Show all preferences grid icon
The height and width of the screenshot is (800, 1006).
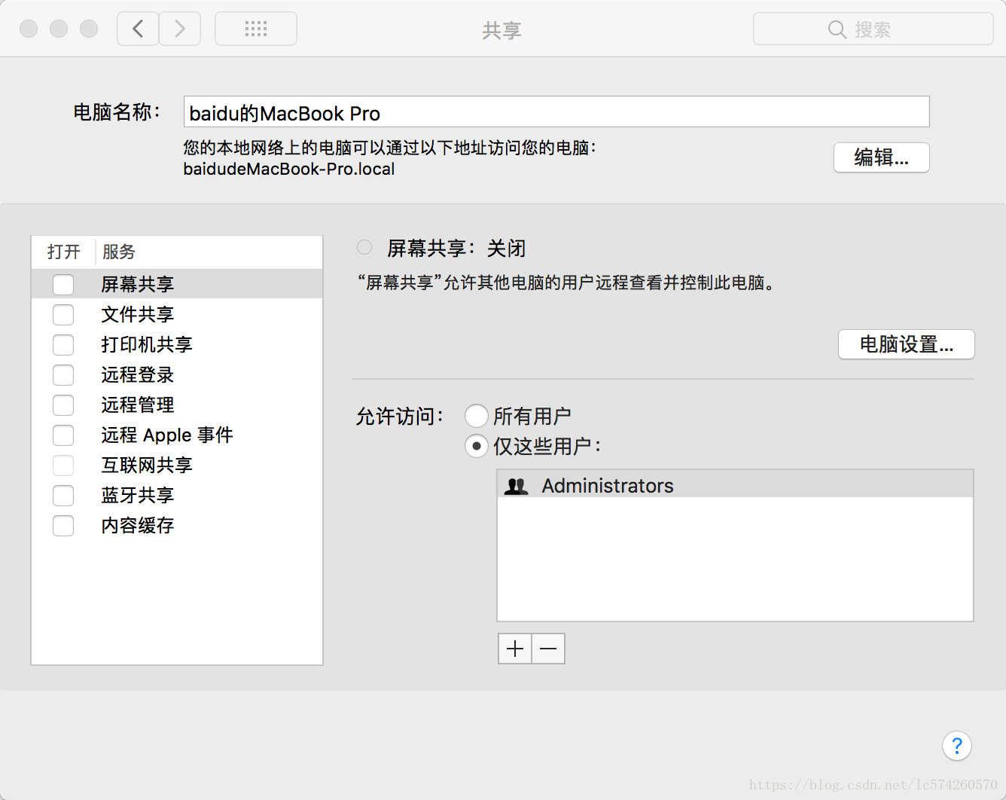[256, 29]
